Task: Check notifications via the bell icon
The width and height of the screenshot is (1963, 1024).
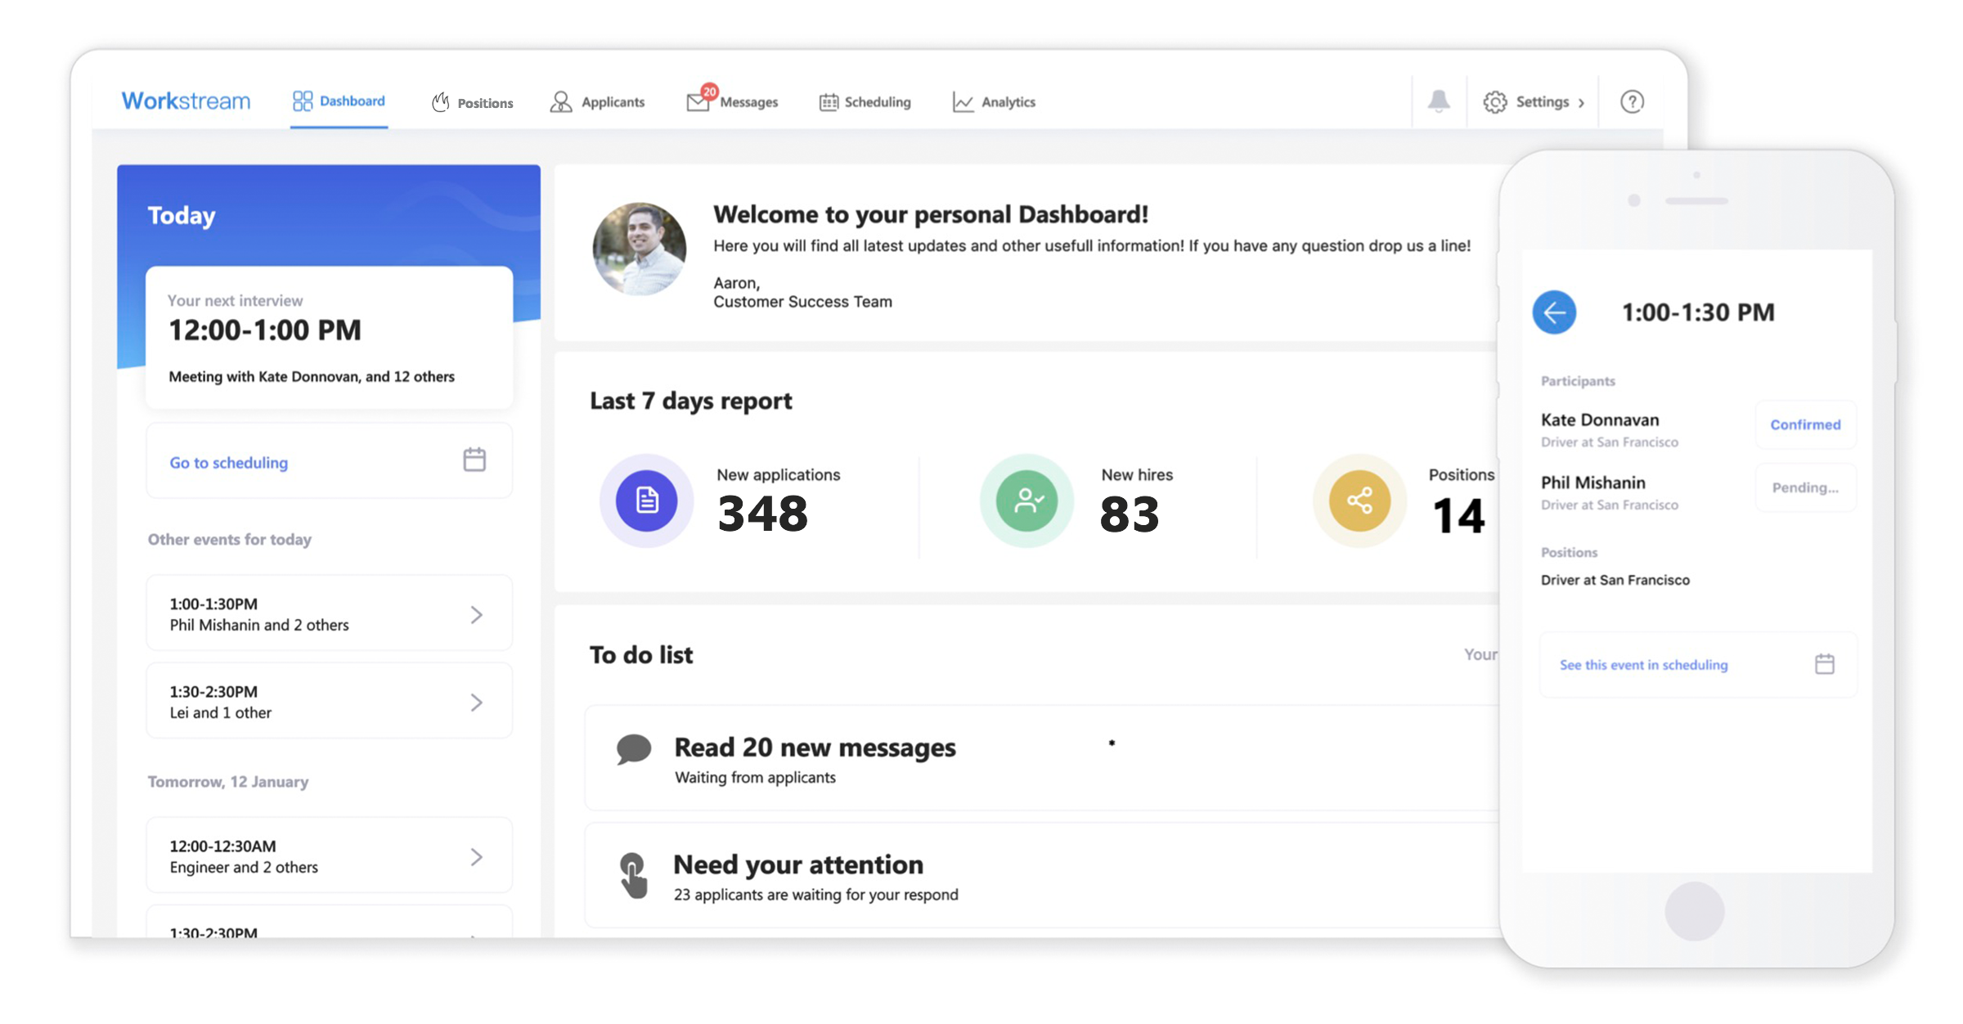Action: (1440, 101)
